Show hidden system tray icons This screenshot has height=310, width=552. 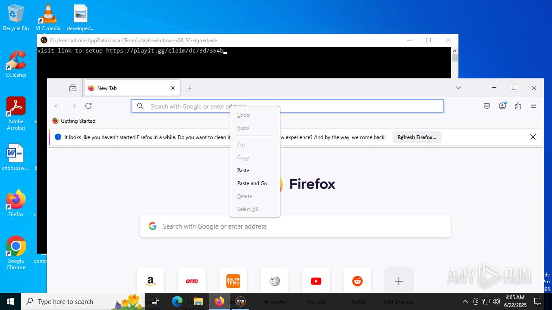[465, 301]
